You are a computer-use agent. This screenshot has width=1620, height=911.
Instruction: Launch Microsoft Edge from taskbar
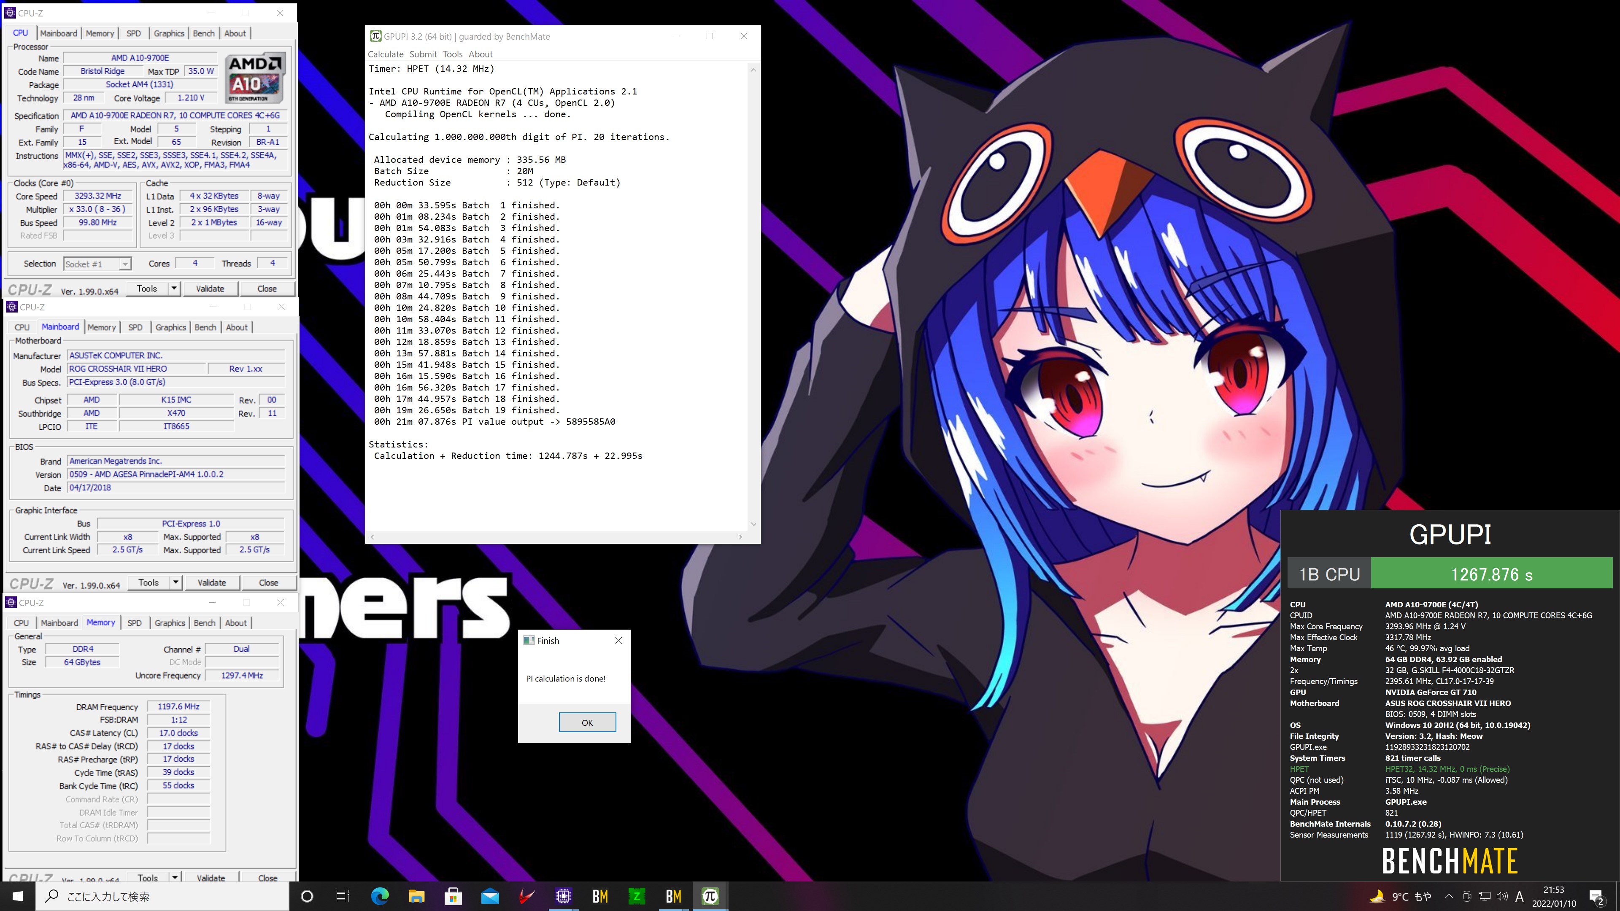(x=380, y=896)
